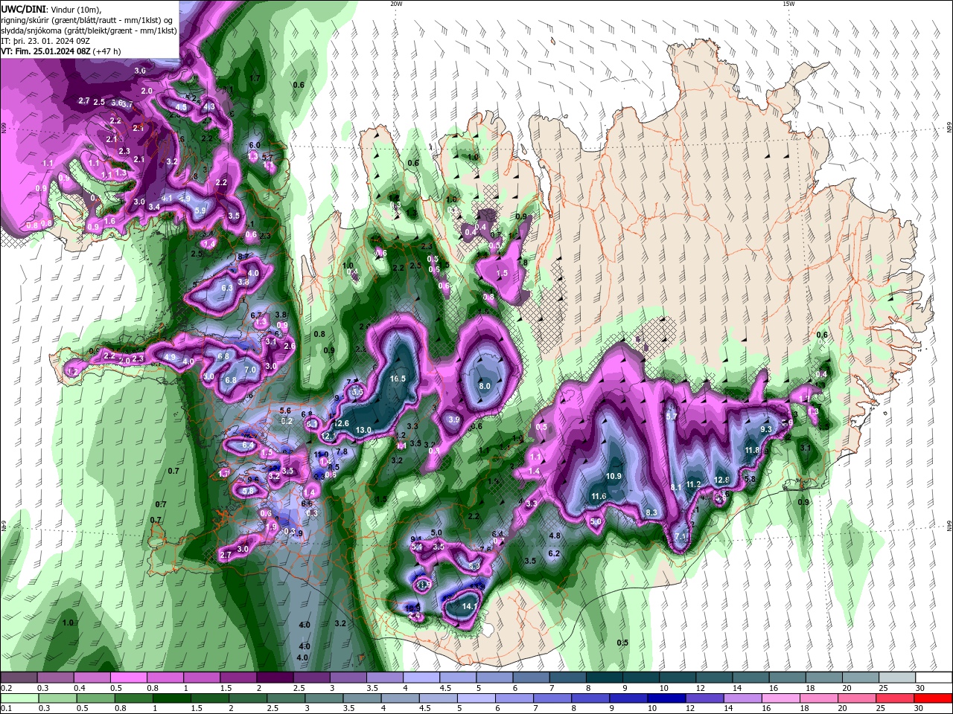Click the 16.5 precipitation value on the map
The width and height of the screenshot is (953, 714).
point(398,379)
